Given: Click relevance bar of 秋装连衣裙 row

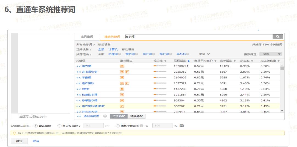Looking at the screenshot, I should (x=160, y=95).
